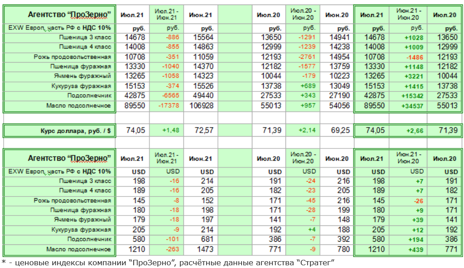Click the +2,66 yearly dollar change
The image size is (464, 268).
[415, 131]
